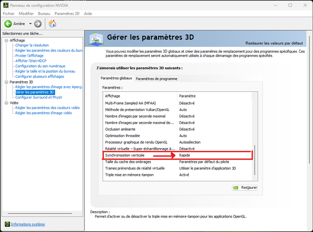Open the back history dropdown arrow
Image resolution: width=313 pixels, height=232 pixels.
(x=30, y=24)
